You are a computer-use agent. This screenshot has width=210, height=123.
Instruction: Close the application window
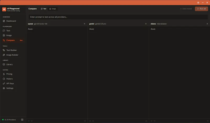pyautogui.click(x=207, y=3)
